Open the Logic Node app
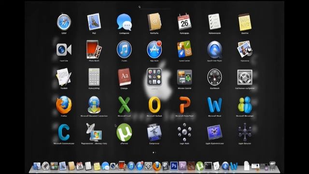This screenshot has width=309, height=174. [184, 132]
